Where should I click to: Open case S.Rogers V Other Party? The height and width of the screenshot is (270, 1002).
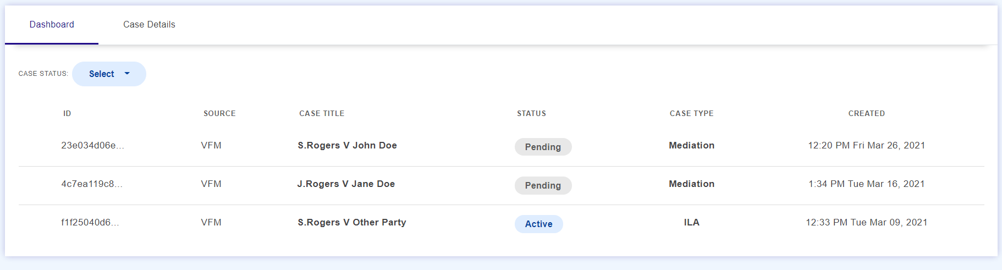[x=352, y=223]
